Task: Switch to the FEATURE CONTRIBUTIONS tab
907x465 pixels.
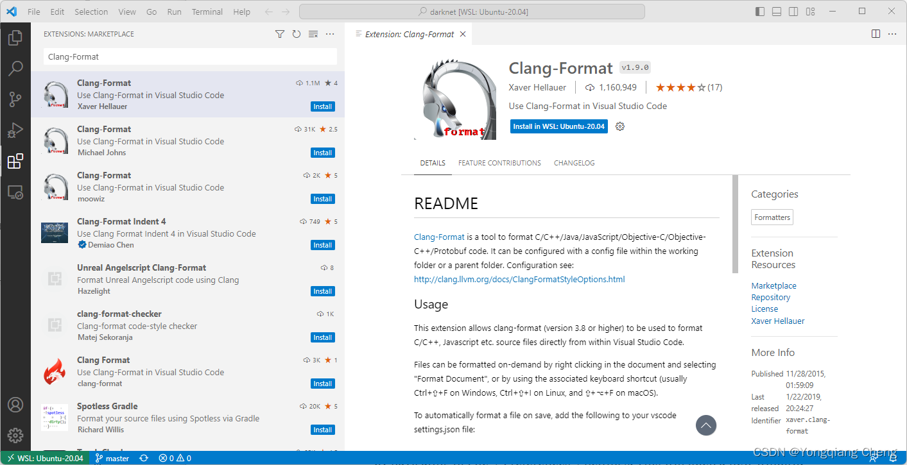Action: (499, 162)
